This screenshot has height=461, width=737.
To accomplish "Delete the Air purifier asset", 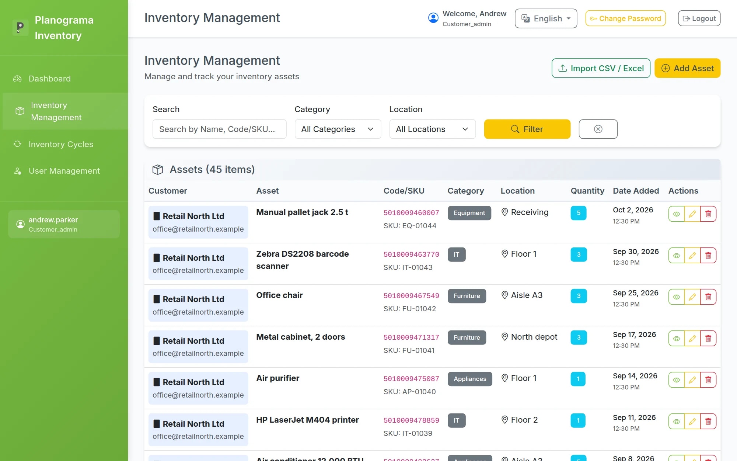I will pyautogui.click(x=708, y=380).
